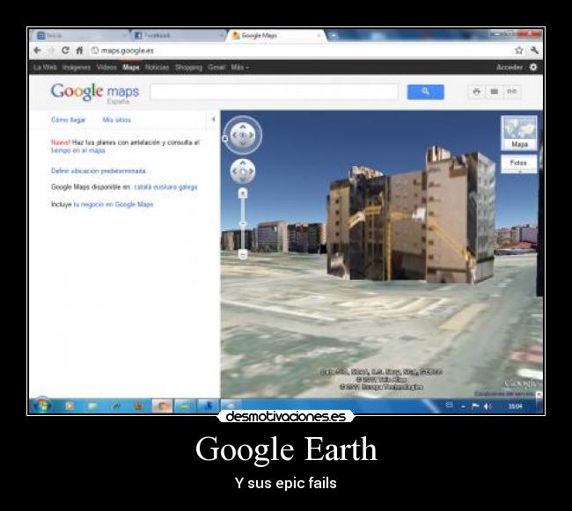Open a new browser tab
The image size is (572, 511).
[x=333, y=35]
